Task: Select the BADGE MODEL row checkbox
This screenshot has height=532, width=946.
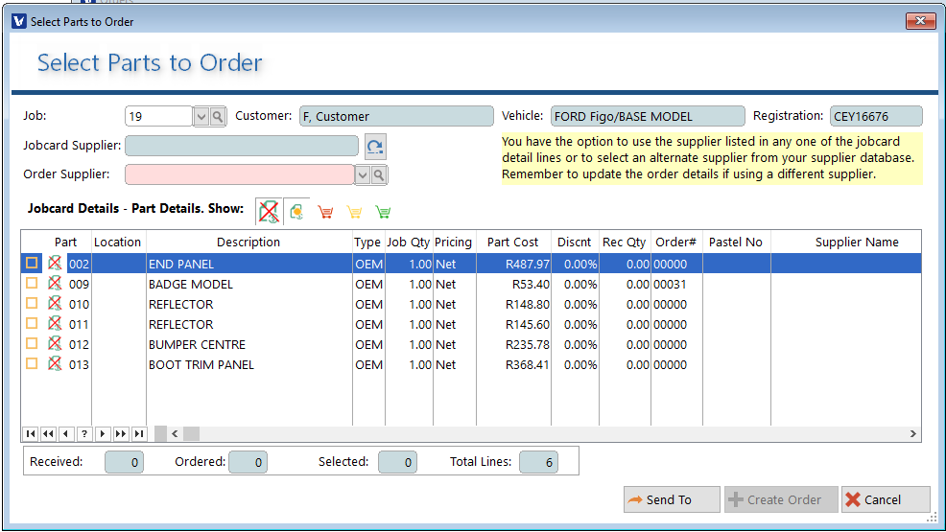Action: pyautogui.click(x=32, y=284)
